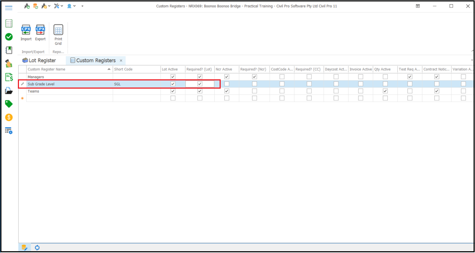Image resolution: width=475 pixels, height=253 pixels.
Task: Open the hamburger navigation menu
Action: [x=9, y=8]
